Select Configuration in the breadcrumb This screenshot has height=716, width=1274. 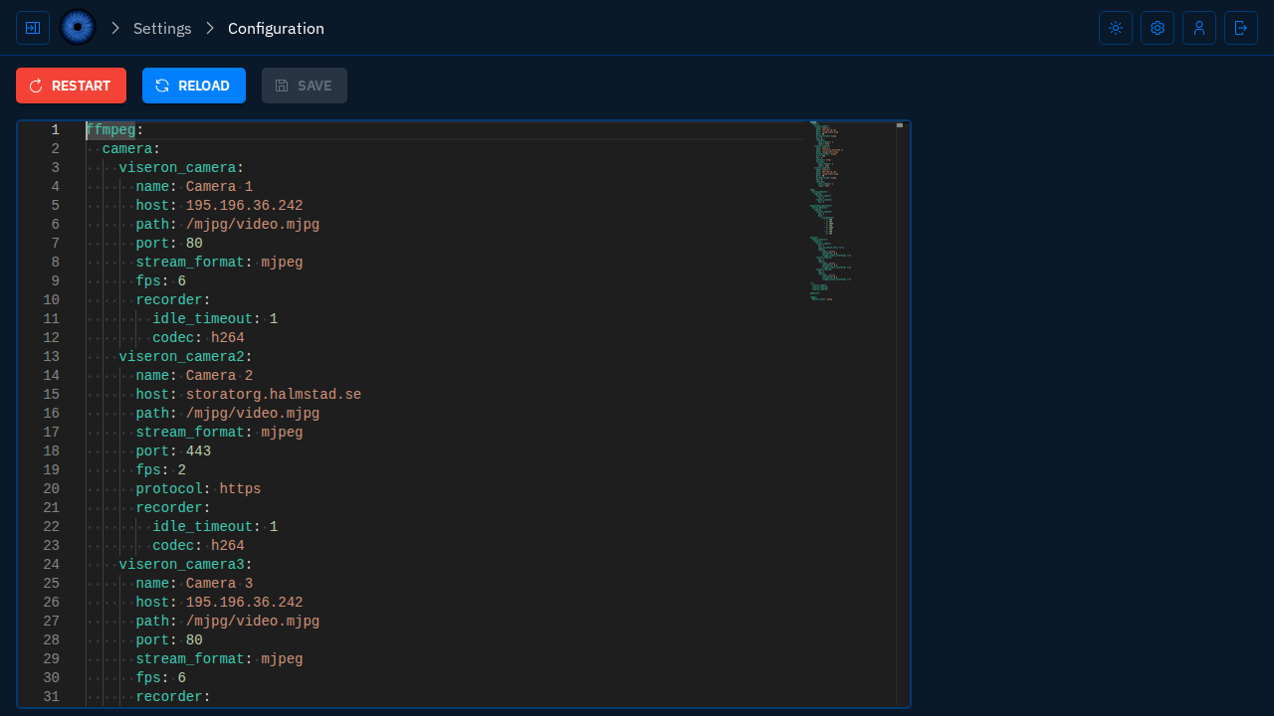[x=276, y=28]
